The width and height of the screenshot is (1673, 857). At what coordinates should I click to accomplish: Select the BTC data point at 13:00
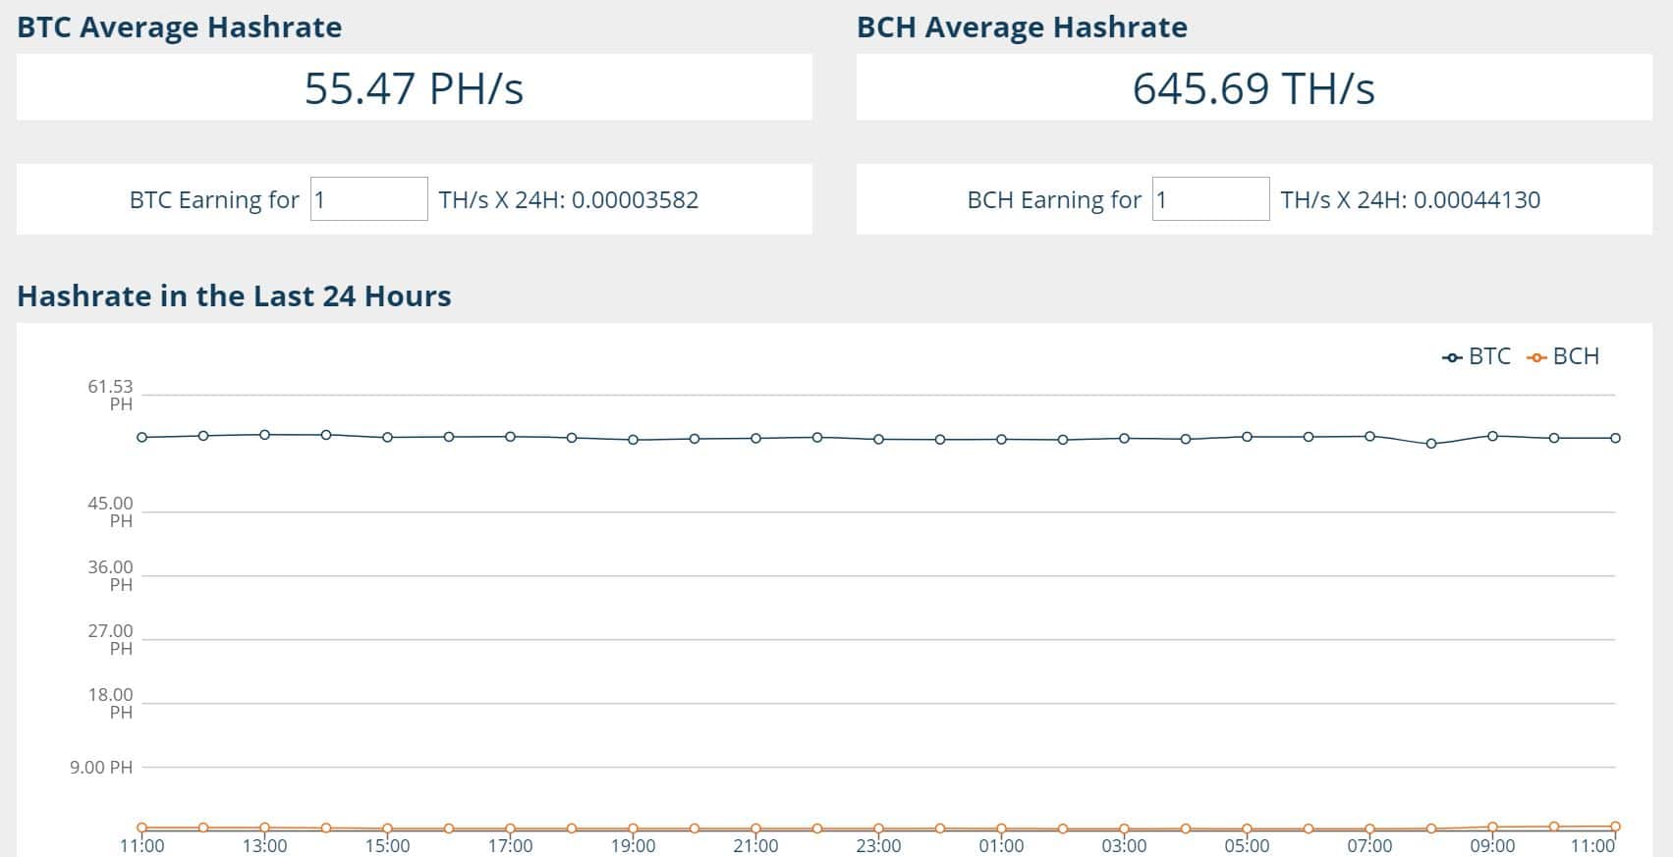click(265, 434)
